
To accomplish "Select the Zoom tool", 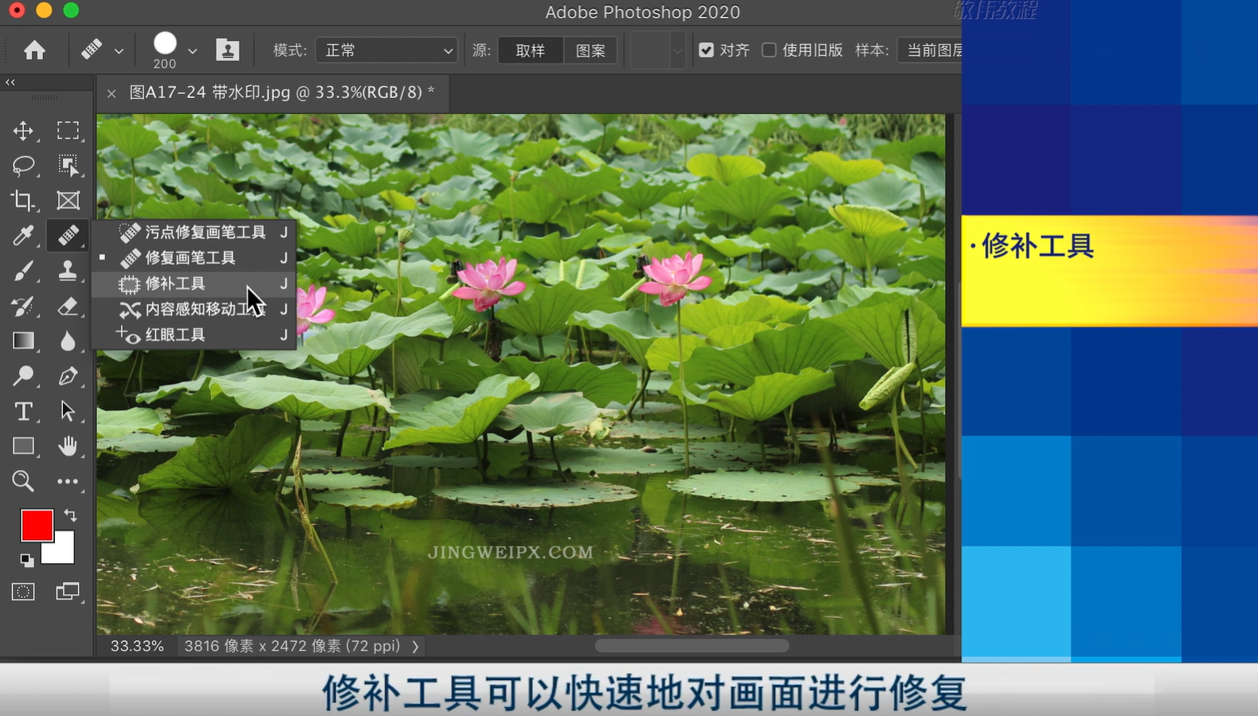I will [x=23, y=481].
